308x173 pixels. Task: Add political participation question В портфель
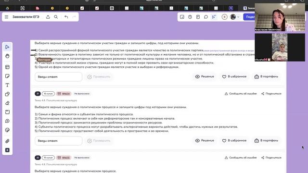266,76
